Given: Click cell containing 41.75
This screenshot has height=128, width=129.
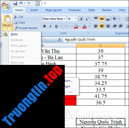Looking at the screenshot, I should (101, 96).
